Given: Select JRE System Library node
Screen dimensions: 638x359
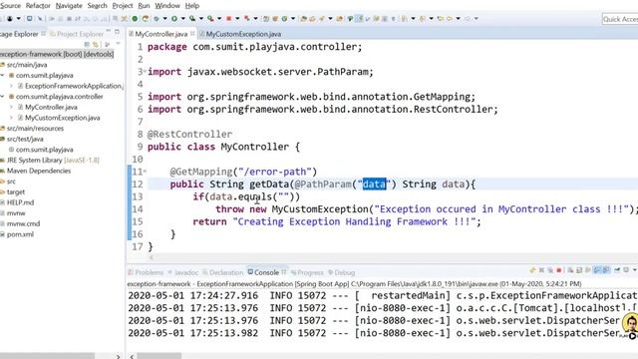Looking at the screenshot, I should [53, 160].
